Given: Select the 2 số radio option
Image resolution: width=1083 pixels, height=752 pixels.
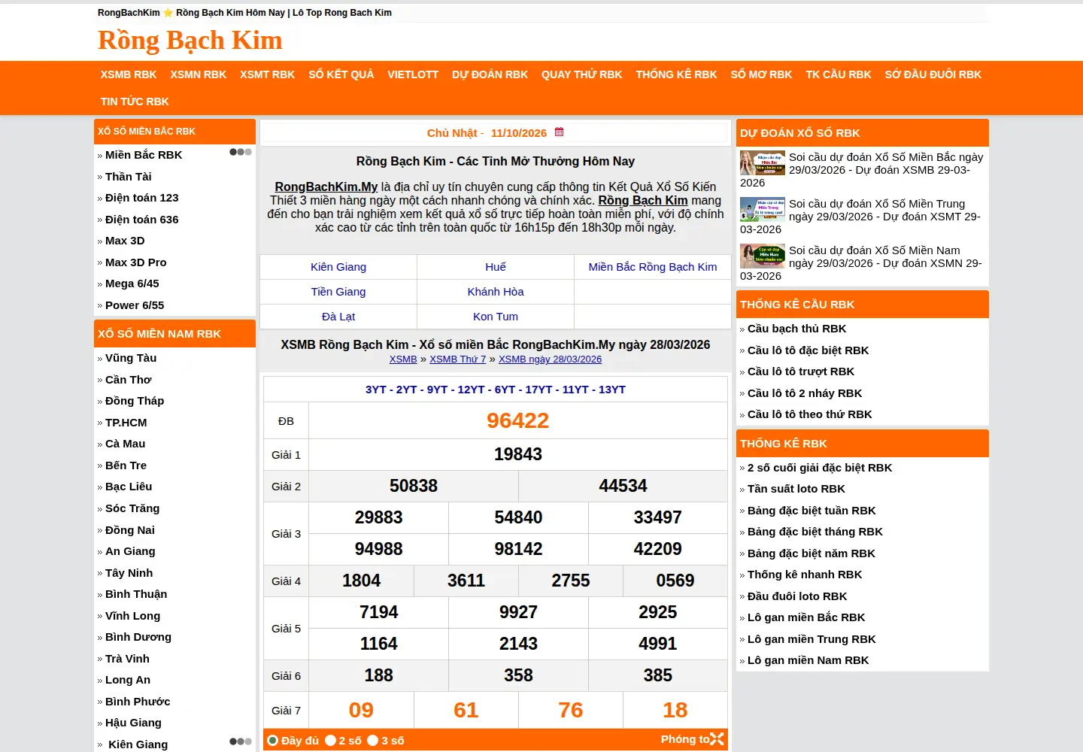Looking at the screenshot, I should 330,741.
